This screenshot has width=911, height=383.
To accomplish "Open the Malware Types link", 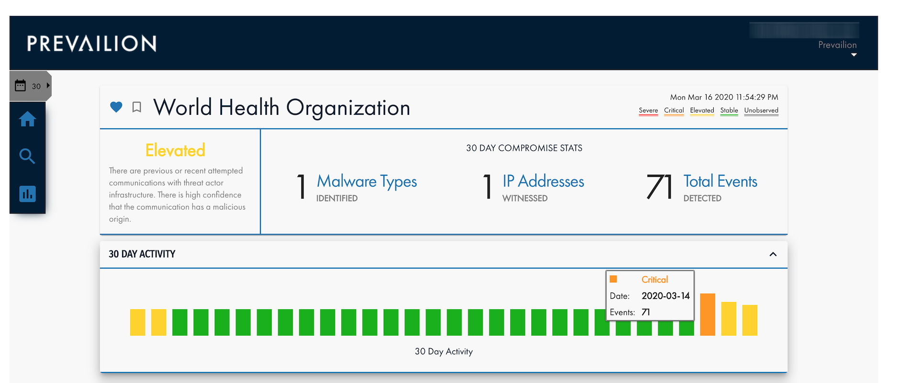I will [367, 181].
